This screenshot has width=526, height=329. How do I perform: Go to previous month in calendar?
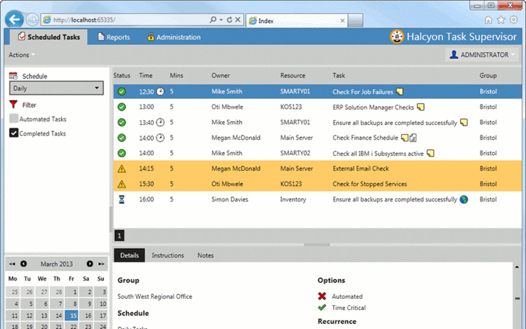click(23, 264)
